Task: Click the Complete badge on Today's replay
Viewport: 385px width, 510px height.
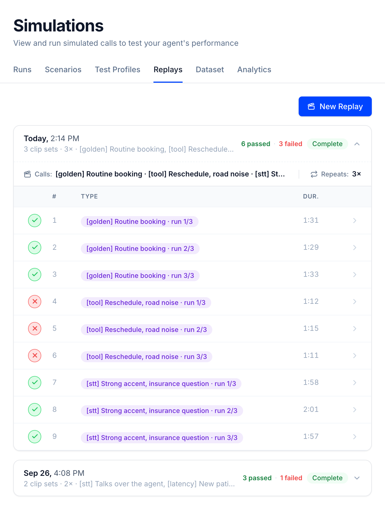Action: tap(327, 144)
